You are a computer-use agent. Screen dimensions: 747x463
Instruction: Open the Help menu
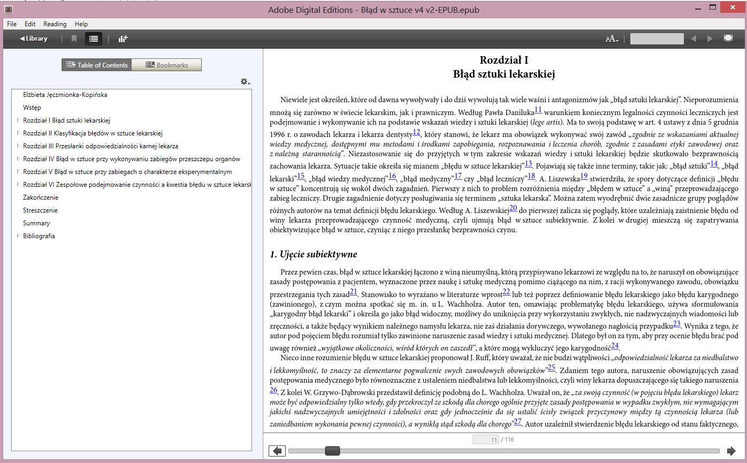coord(81,24)
